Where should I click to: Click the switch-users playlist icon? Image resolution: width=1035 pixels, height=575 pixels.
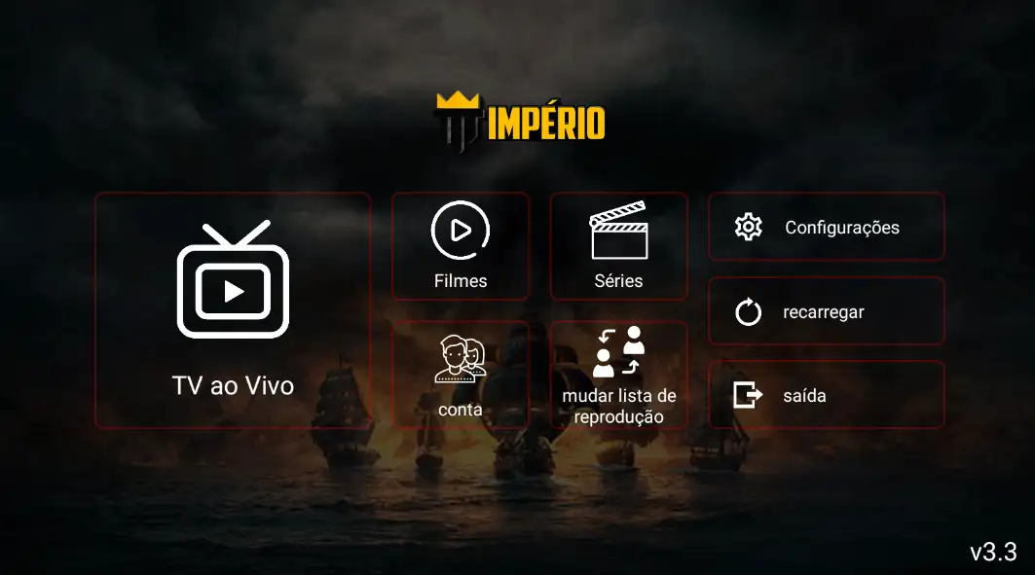pyautogui.click(x=618, y=351)
